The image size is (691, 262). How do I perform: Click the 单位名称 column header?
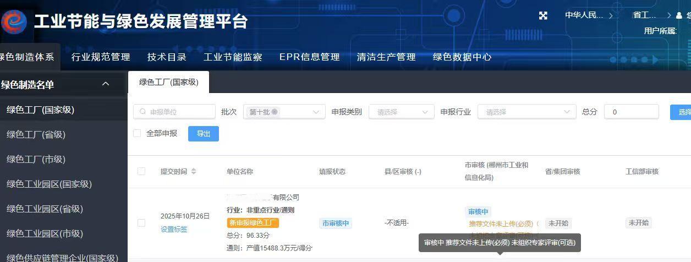point(240,171)
